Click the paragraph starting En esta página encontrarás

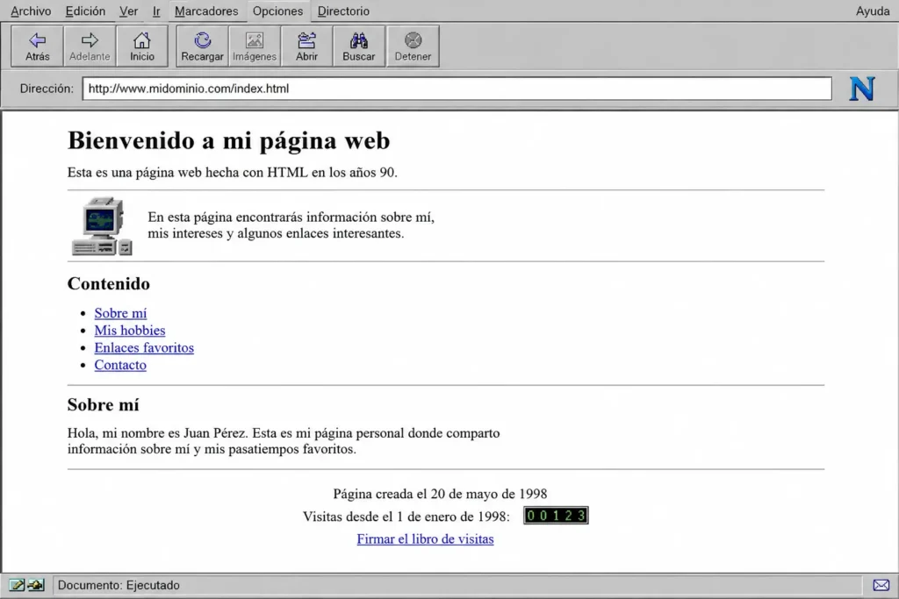(x=291, y=225)
